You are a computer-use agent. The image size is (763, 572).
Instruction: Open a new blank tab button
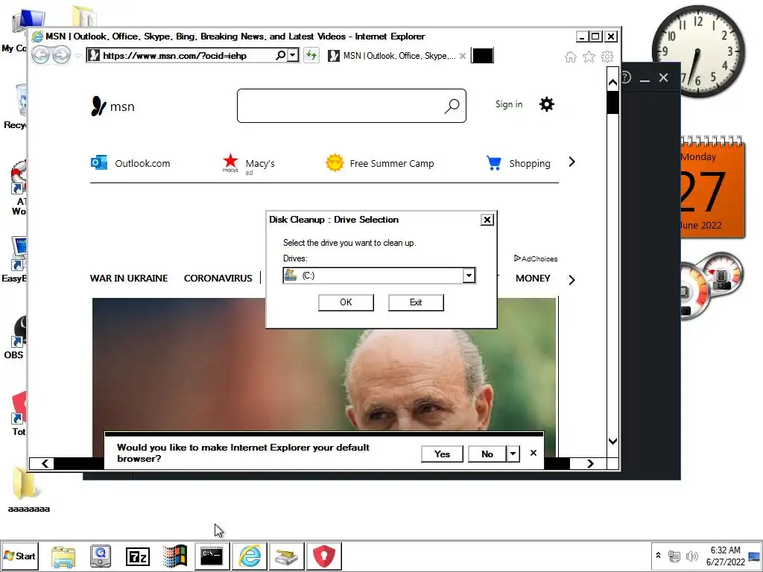(483, 55)
